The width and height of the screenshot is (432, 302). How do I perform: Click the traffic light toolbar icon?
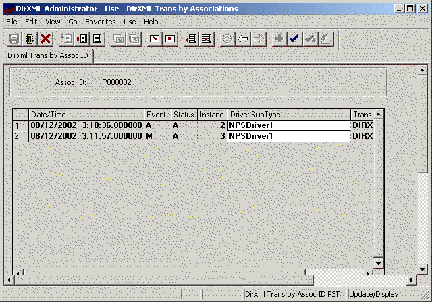tap(30, 39)
